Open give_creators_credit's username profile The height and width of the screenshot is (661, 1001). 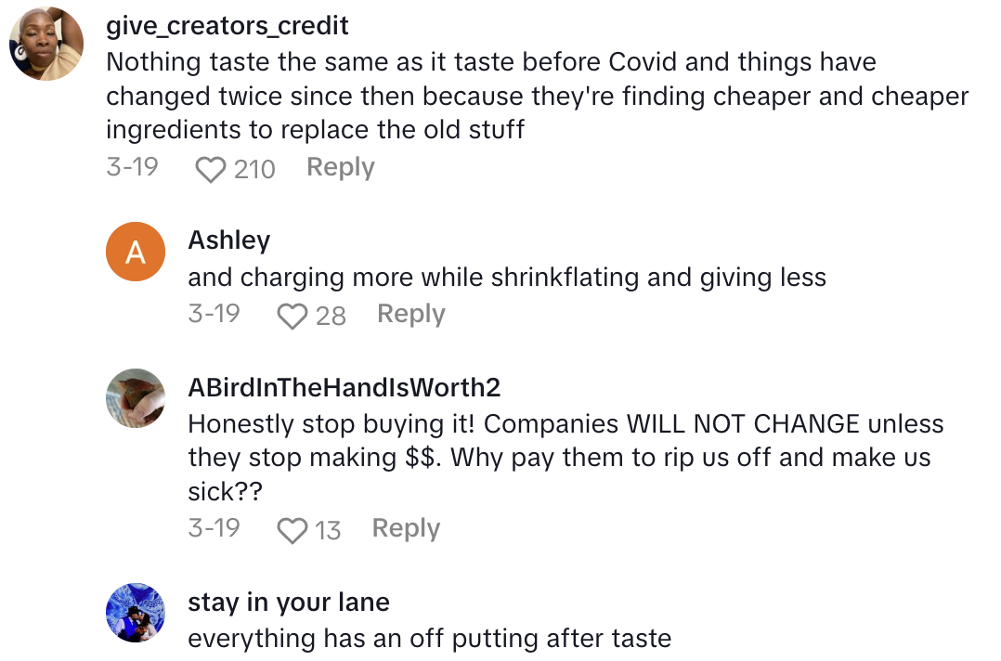(x=227, y=26)
